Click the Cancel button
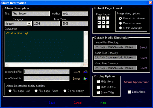This screenshot has width=153, height=108. 78,103
